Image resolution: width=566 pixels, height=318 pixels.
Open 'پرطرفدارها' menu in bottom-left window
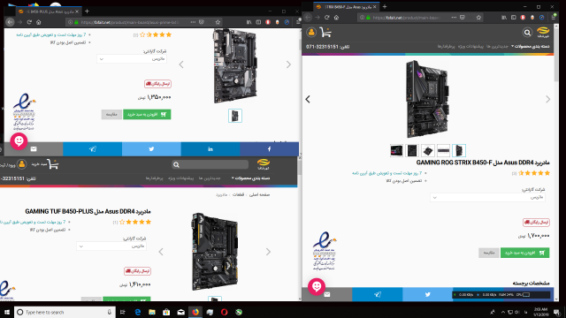154,178
